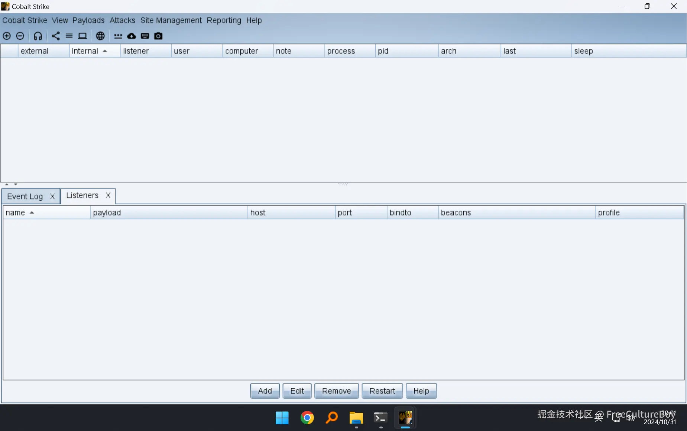Switch to the Event Log tab
687x431 pixels.
[25, 196]
